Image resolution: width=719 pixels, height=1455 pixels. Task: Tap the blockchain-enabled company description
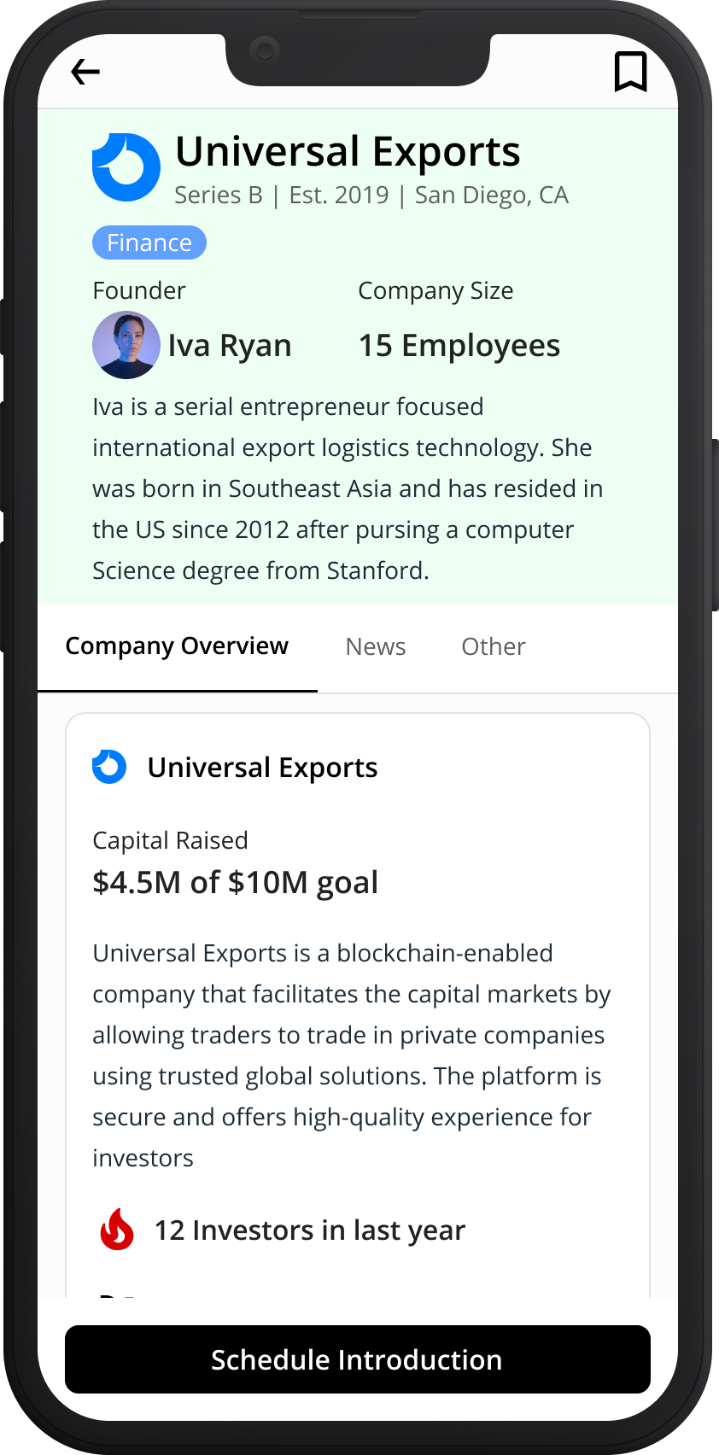click(x=350, y=1055)
